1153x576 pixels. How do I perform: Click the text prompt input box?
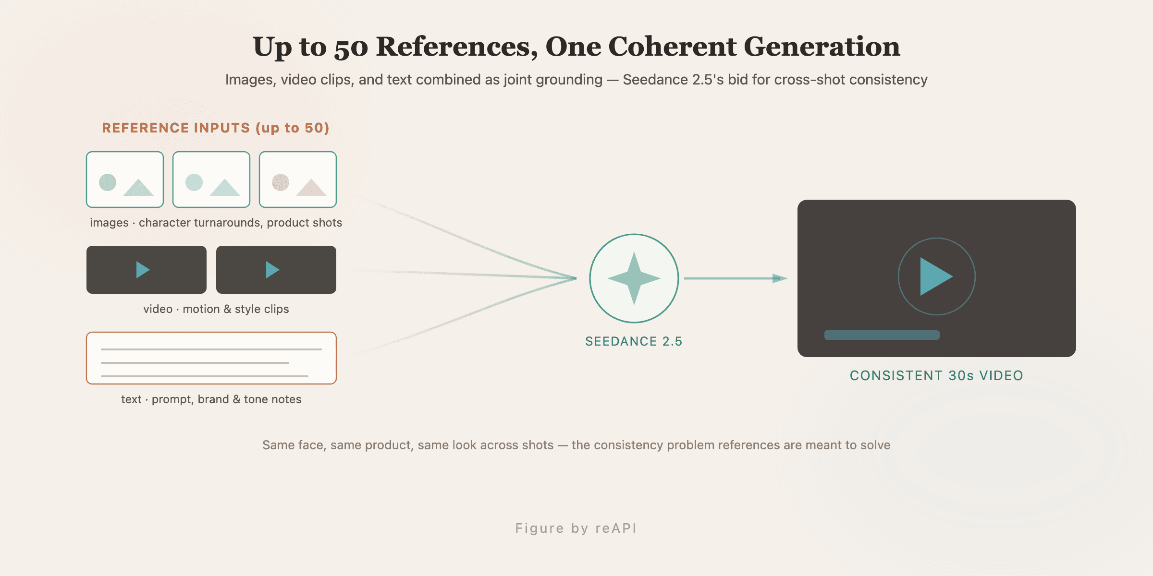(211, 358)
